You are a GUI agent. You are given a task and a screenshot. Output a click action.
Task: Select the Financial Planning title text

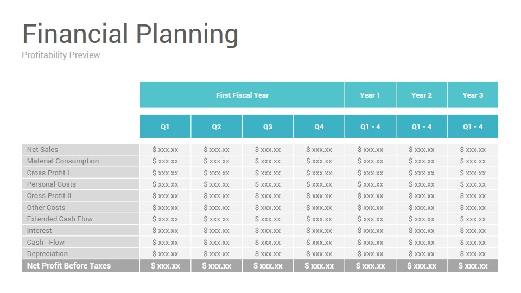point(130,34)
